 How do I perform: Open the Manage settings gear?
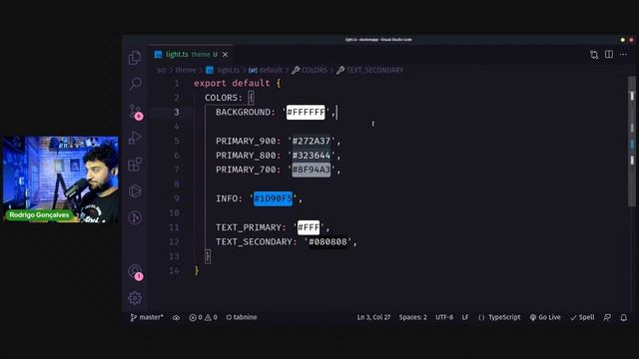tap(135, 298)
